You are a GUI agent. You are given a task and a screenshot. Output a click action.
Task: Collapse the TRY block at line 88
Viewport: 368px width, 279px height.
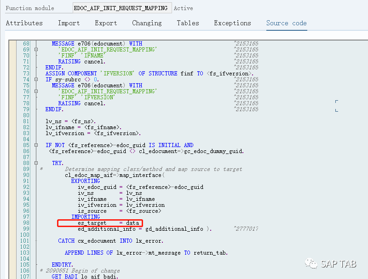tap(36, 163)
